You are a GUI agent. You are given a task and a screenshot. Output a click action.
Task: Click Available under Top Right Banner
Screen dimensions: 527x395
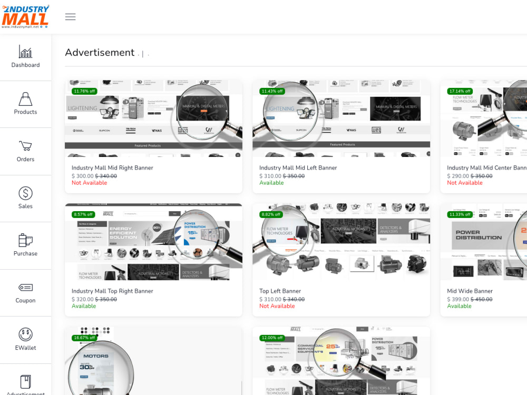[84, 306]
